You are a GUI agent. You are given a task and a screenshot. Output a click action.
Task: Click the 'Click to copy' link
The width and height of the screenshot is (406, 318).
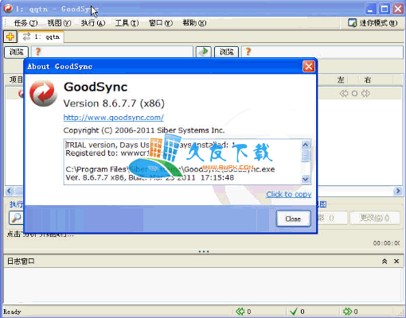pos(289,194)
